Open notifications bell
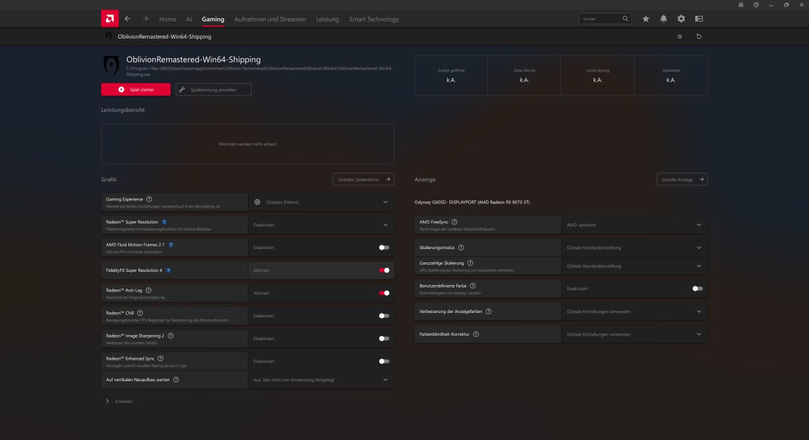This screenshot has height=440, width=809. click(664, 19)
